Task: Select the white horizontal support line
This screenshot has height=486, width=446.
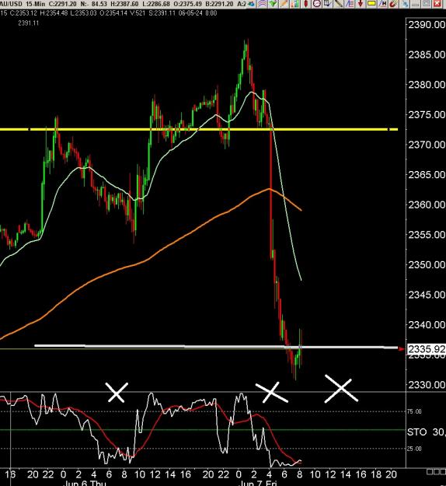Action: (x=217, y=347)
